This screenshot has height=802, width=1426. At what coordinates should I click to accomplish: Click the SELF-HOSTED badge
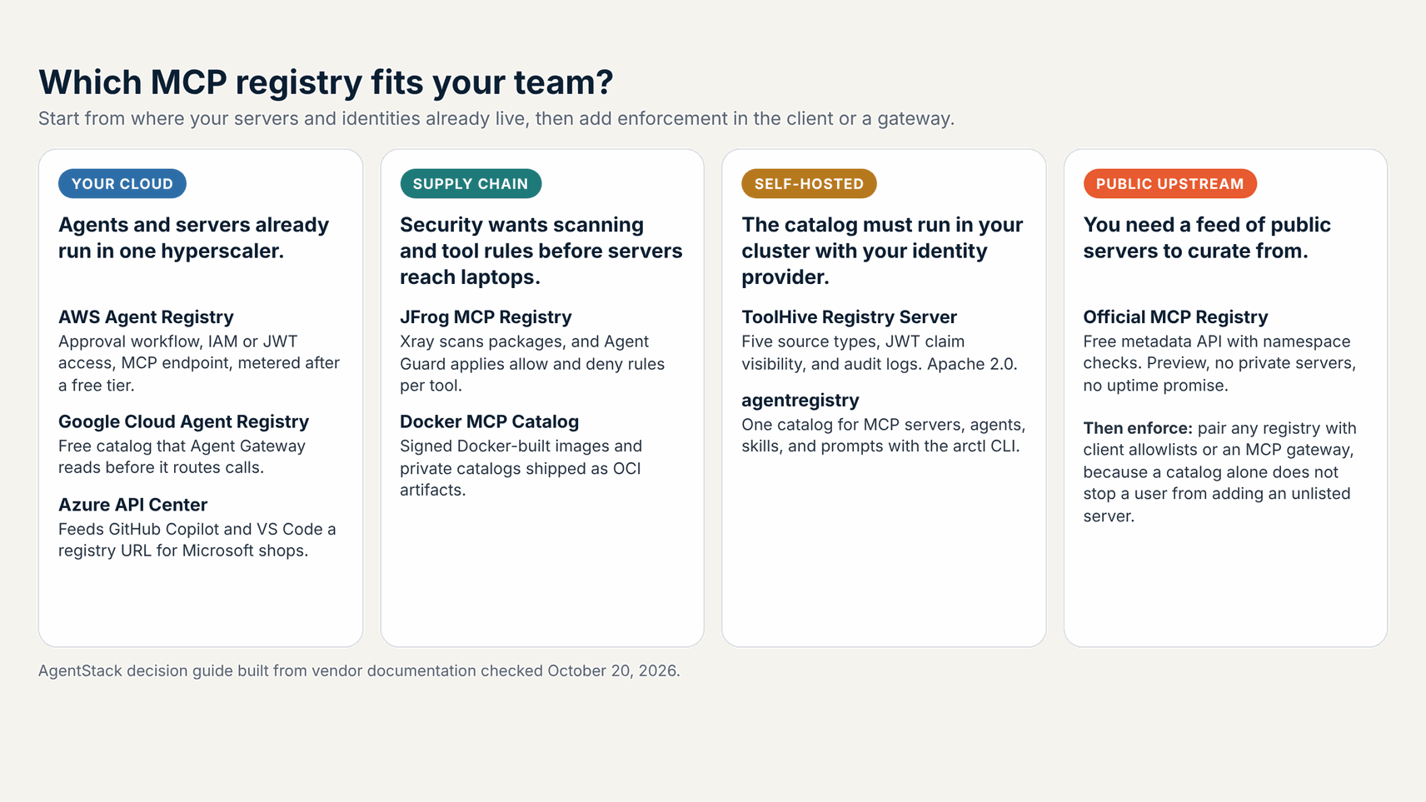(x=809, y=184)
